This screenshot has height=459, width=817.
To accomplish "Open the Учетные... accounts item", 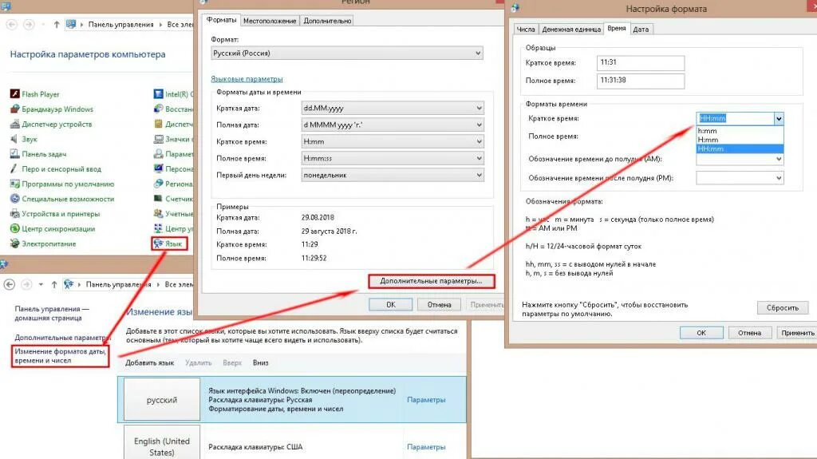I will 173,214.
